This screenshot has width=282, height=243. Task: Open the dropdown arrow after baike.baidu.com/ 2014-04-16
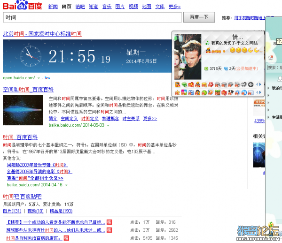click(x=66, y=185)
